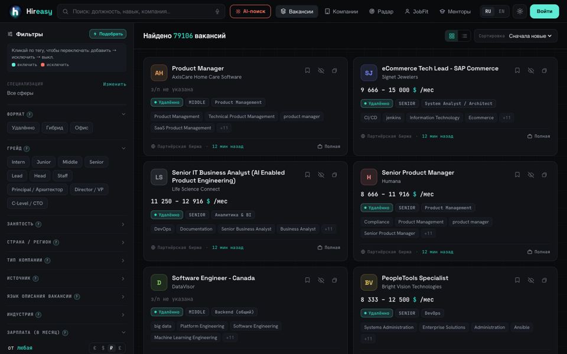Bookmark the PeopleTools Specialist vacancy
This screenshot has width=567, height=354.
(517, 280)
